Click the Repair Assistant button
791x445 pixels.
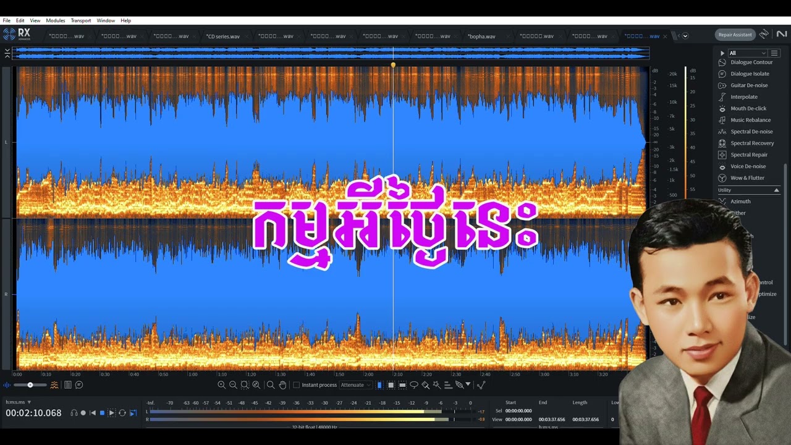[735, 35]
